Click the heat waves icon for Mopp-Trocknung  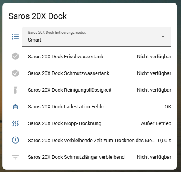(16, 123)
